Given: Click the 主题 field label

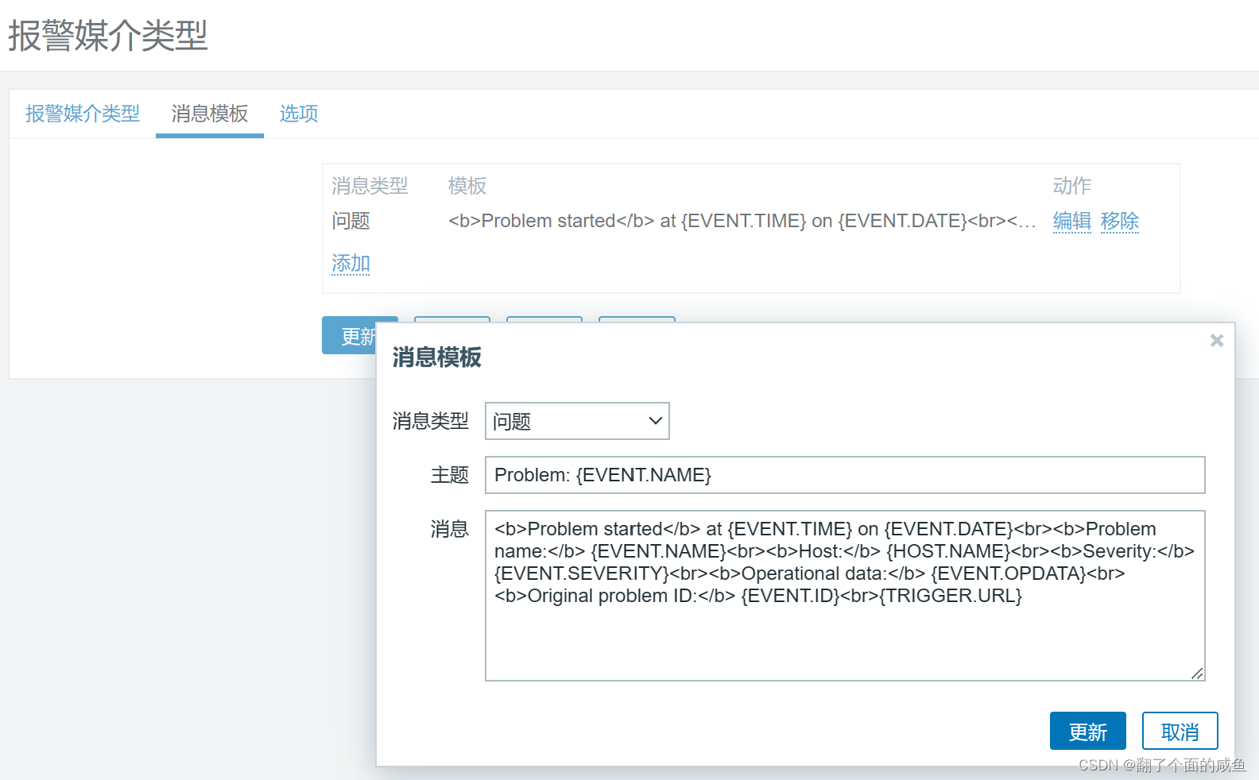Looking at the screenshot, I should pyautogui.click(x=450, y=475).
